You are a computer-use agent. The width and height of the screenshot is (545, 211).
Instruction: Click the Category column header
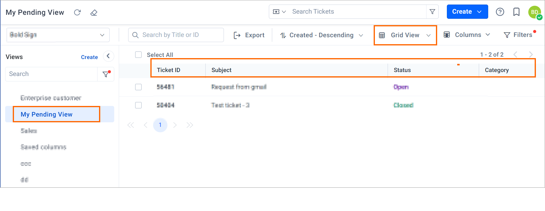coord(497,70)
